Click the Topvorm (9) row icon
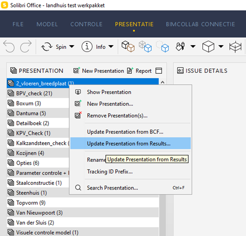Screen dimensions: 246x236 click(11, 202)
